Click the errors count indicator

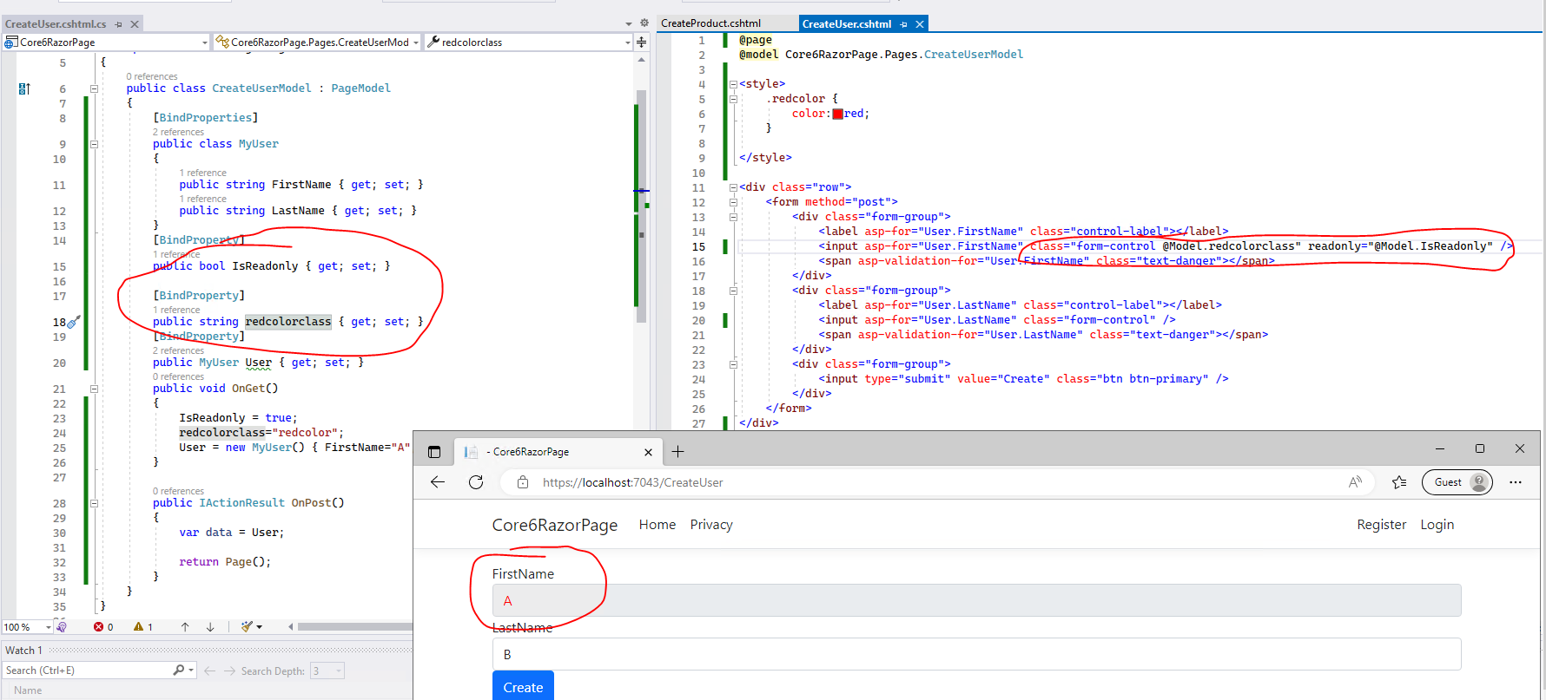[103, 627]
